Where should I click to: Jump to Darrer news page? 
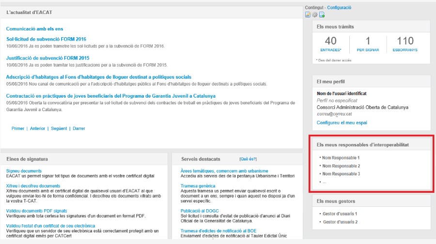[79, 129]
